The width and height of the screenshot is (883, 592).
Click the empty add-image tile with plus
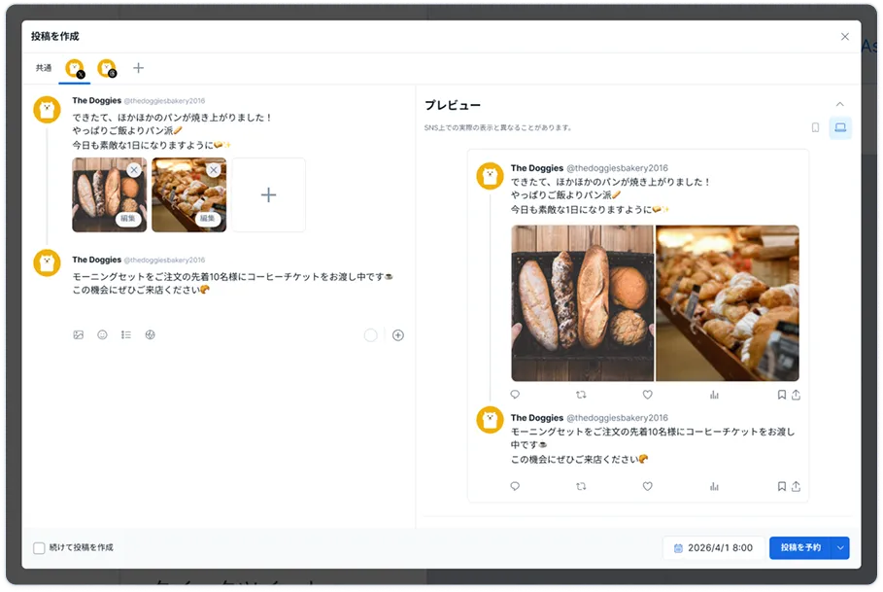click(x=269, y=195)
